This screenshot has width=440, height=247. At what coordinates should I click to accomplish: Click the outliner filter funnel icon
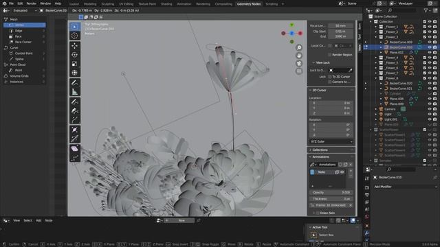tap(426, 10)
